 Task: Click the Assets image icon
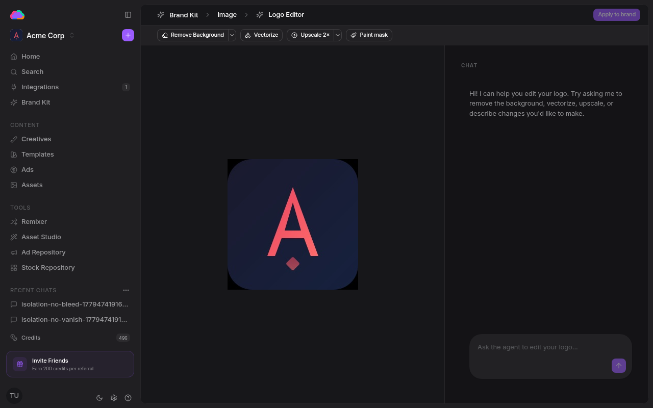click(x=14, y=185)
